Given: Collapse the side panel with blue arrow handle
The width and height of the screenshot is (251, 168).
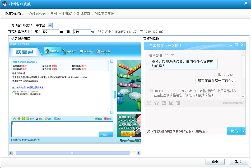Looking at the screenshot, I should click(x=115, y=95).
